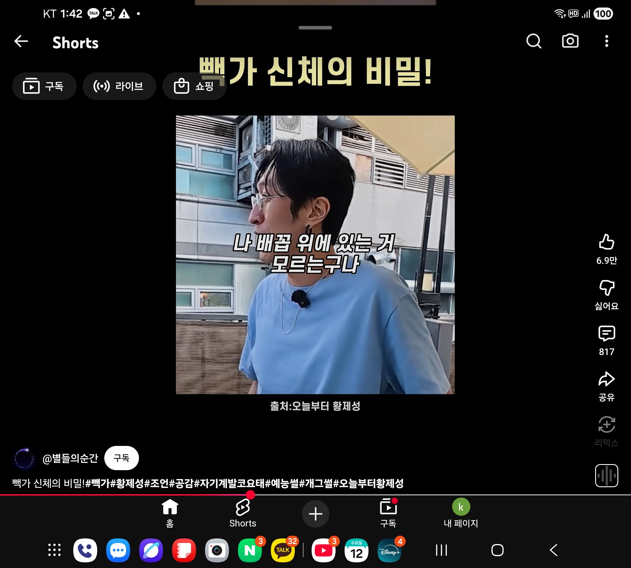The height and width of the screenshot is (568, 631).
Task: Expand the video description hashtags text
Action: coord(208,483)
